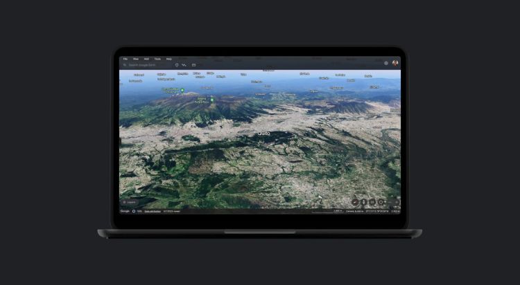
Task: Click the third toolbar icon after path tool
Action: point(193,65)
